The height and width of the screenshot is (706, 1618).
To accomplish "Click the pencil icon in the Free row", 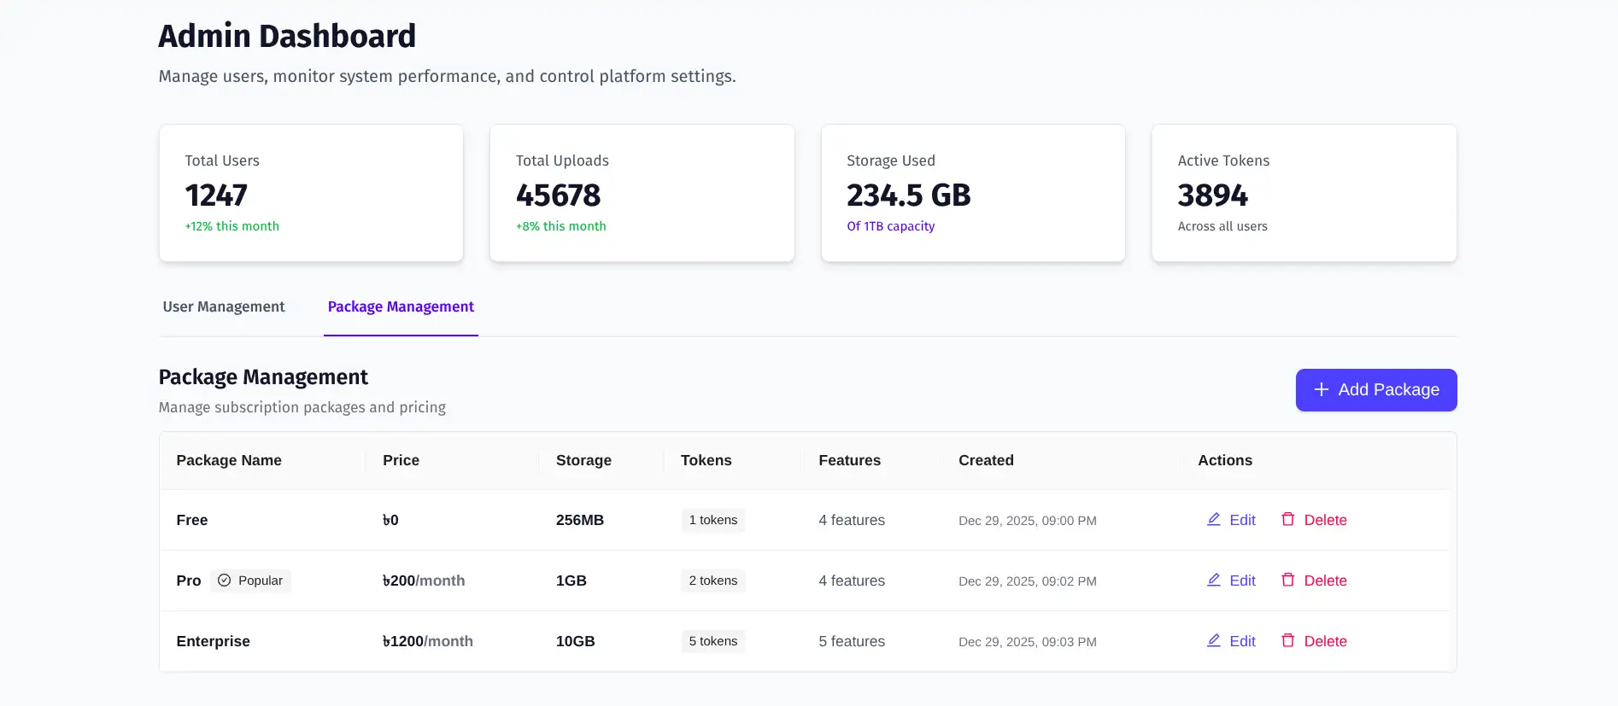I will pos(1213,519).
